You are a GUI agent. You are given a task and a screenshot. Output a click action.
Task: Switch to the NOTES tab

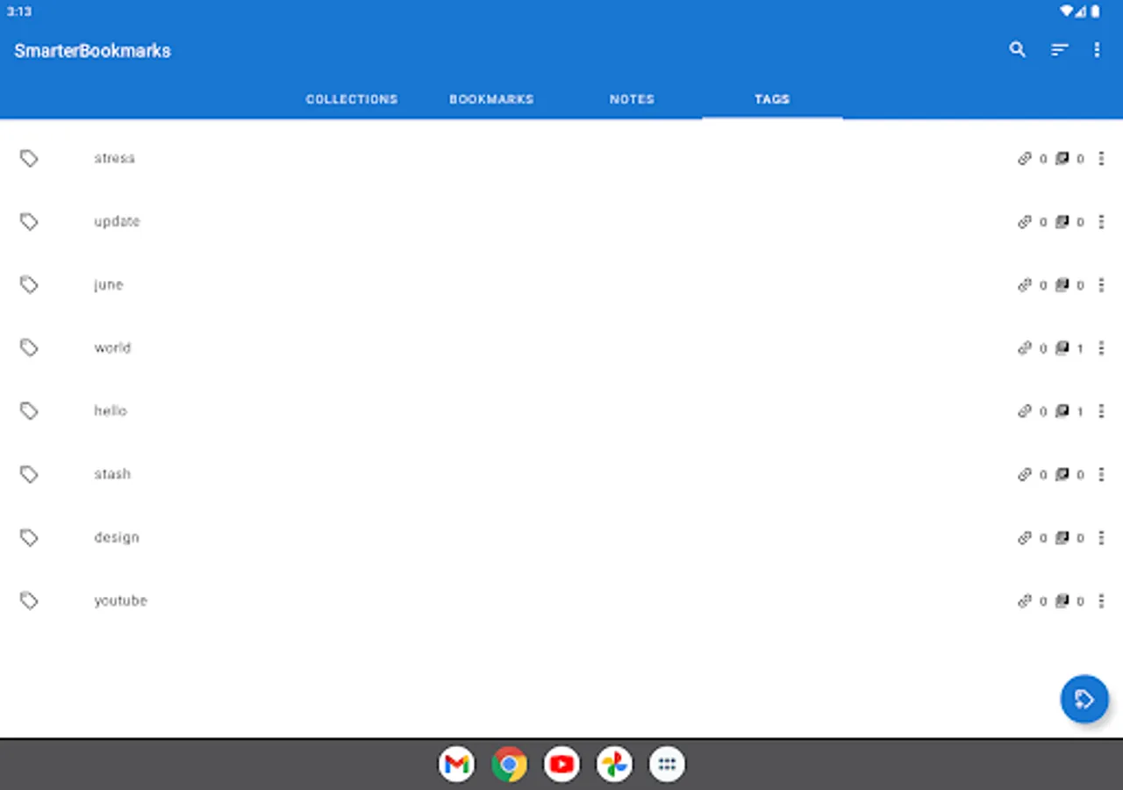tap(631, 99)
